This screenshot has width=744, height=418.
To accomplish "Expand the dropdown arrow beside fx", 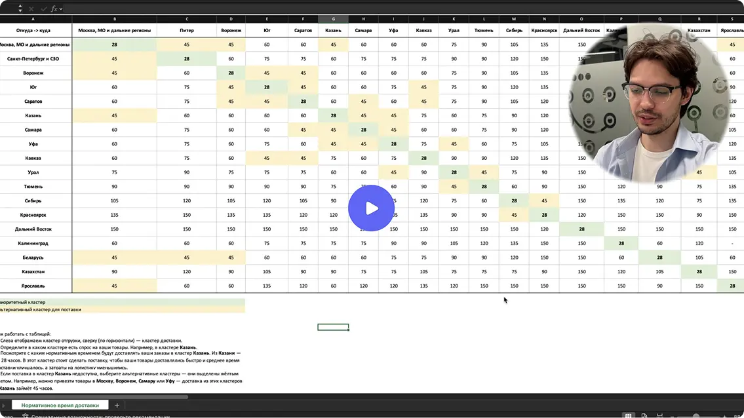I will click(x=61, y=9).
